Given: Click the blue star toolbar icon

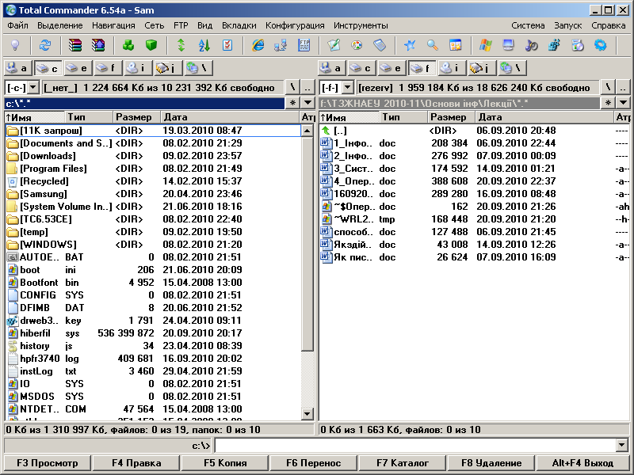Looking at the screenshot, I should click(410, 45).
